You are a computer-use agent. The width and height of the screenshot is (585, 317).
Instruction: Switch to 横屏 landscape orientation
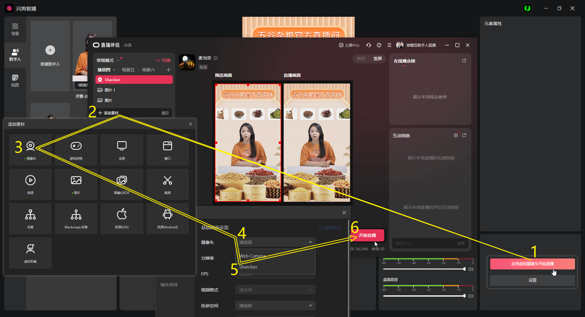tap(361, 59)
